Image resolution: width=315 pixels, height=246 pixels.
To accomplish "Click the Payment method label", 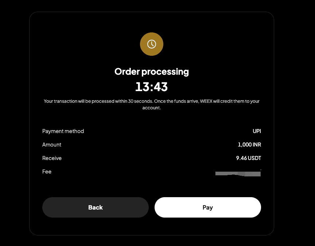I will 63,131.
